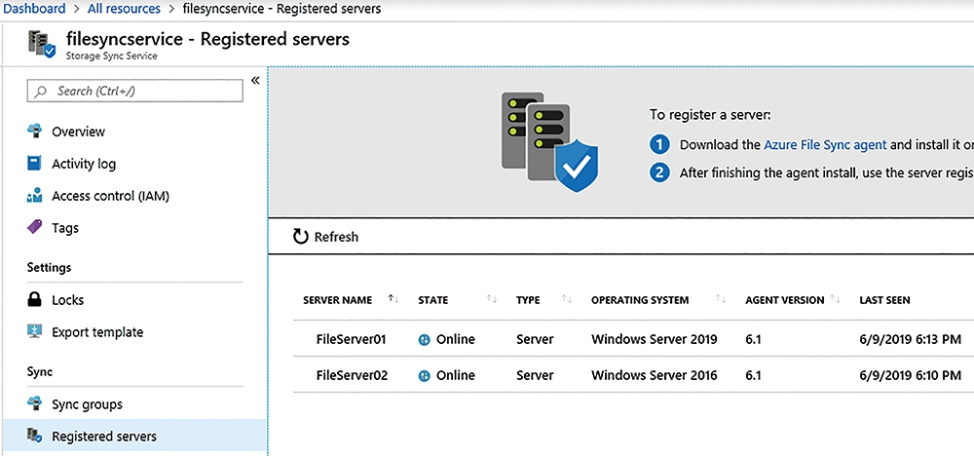Click the Refresh button label
Viewport: 974px width, 456px height.
coord(336,237)
